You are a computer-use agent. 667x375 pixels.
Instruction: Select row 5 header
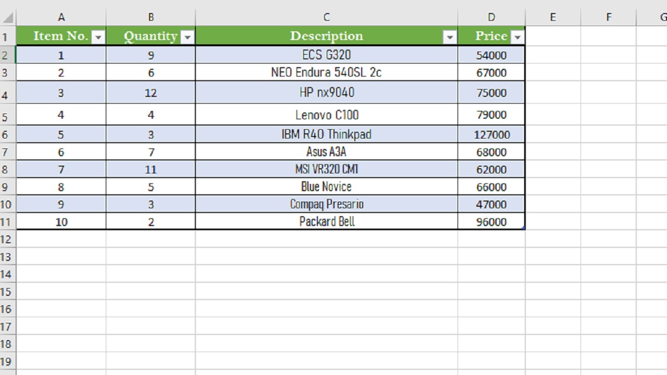tap(8, 115)
